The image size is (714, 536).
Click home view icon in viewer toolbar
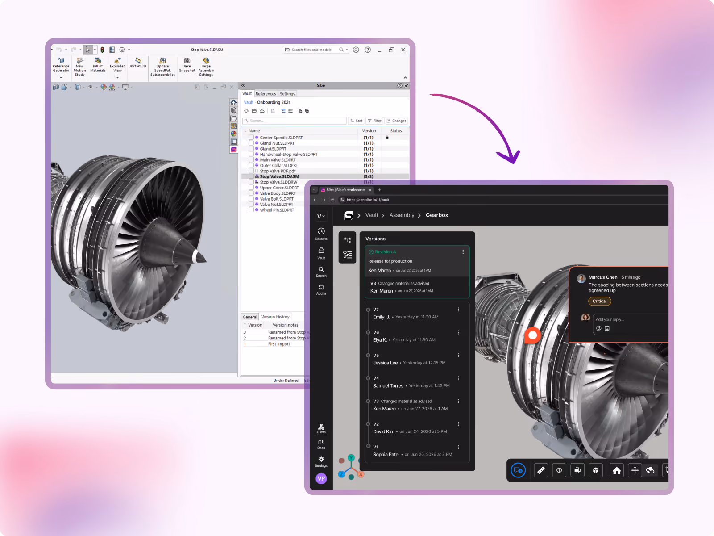(617, 470)
